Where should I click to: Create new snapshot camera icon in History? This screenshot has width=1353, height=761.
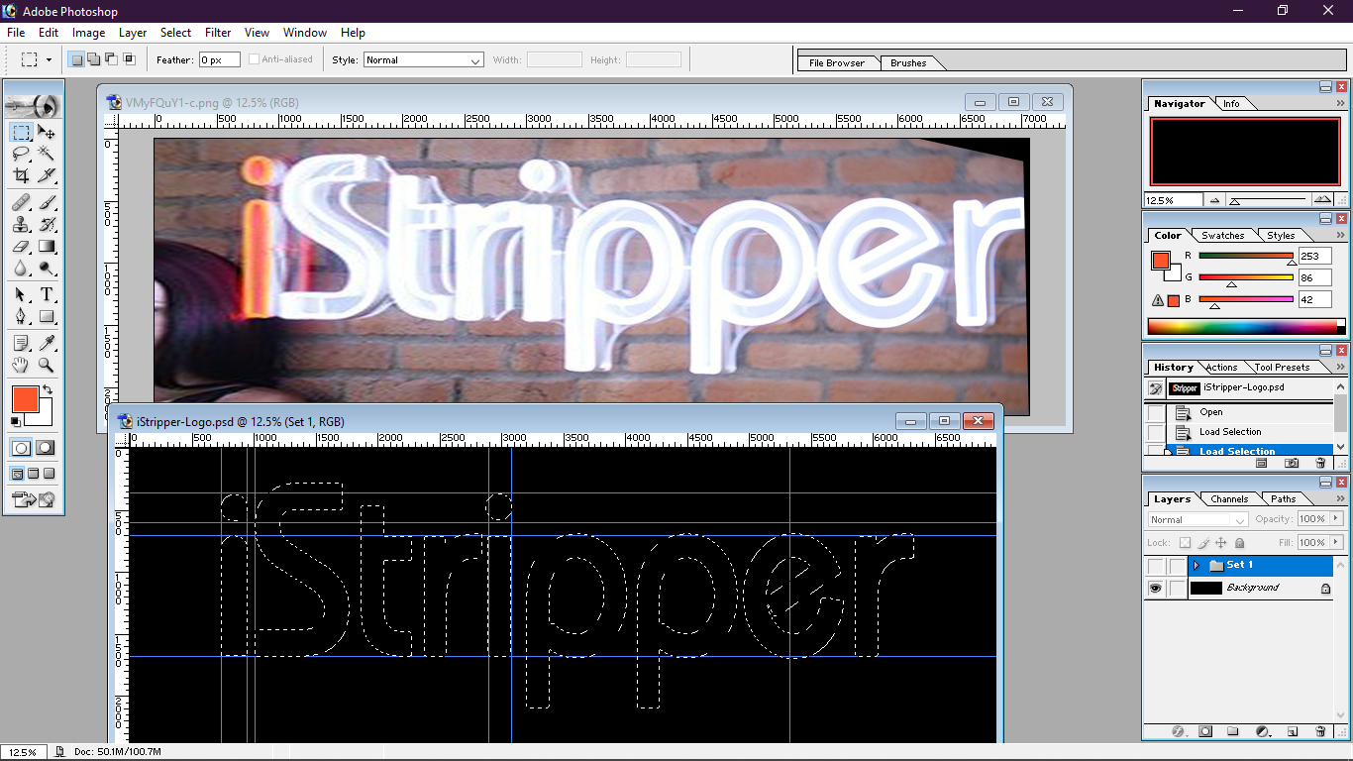pyautogui.click(x=1292, y=463)
